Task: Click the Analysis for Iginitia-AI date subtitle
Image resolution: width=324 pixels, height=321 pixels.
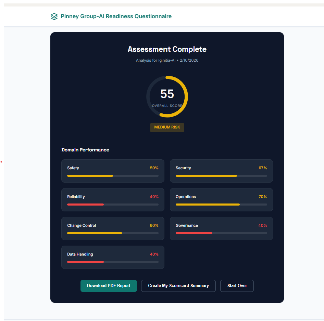Action: [167, 60]
